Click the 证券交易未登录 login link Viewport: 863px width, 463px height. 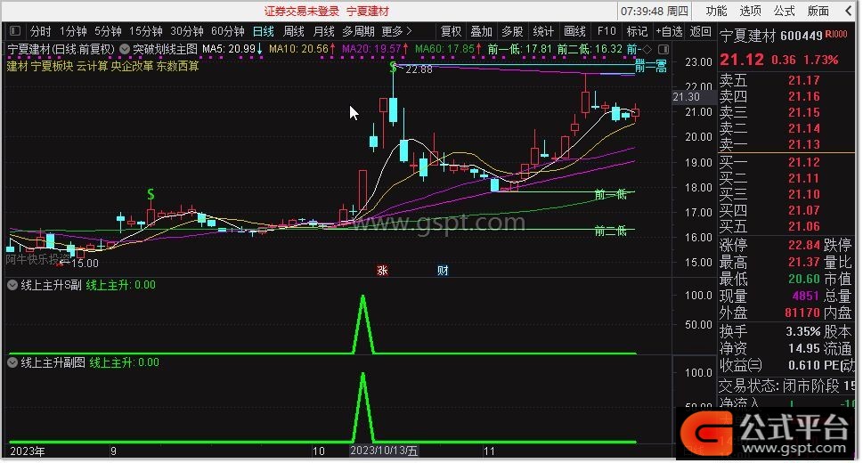302,11
